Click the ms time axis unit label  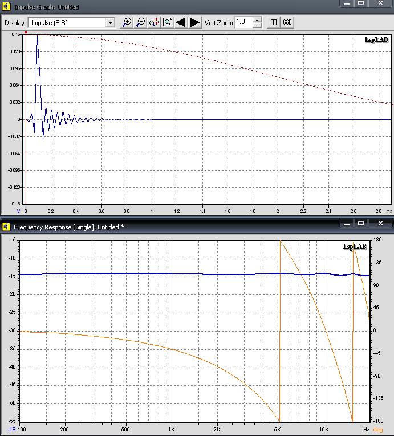(x=389, y=211)
